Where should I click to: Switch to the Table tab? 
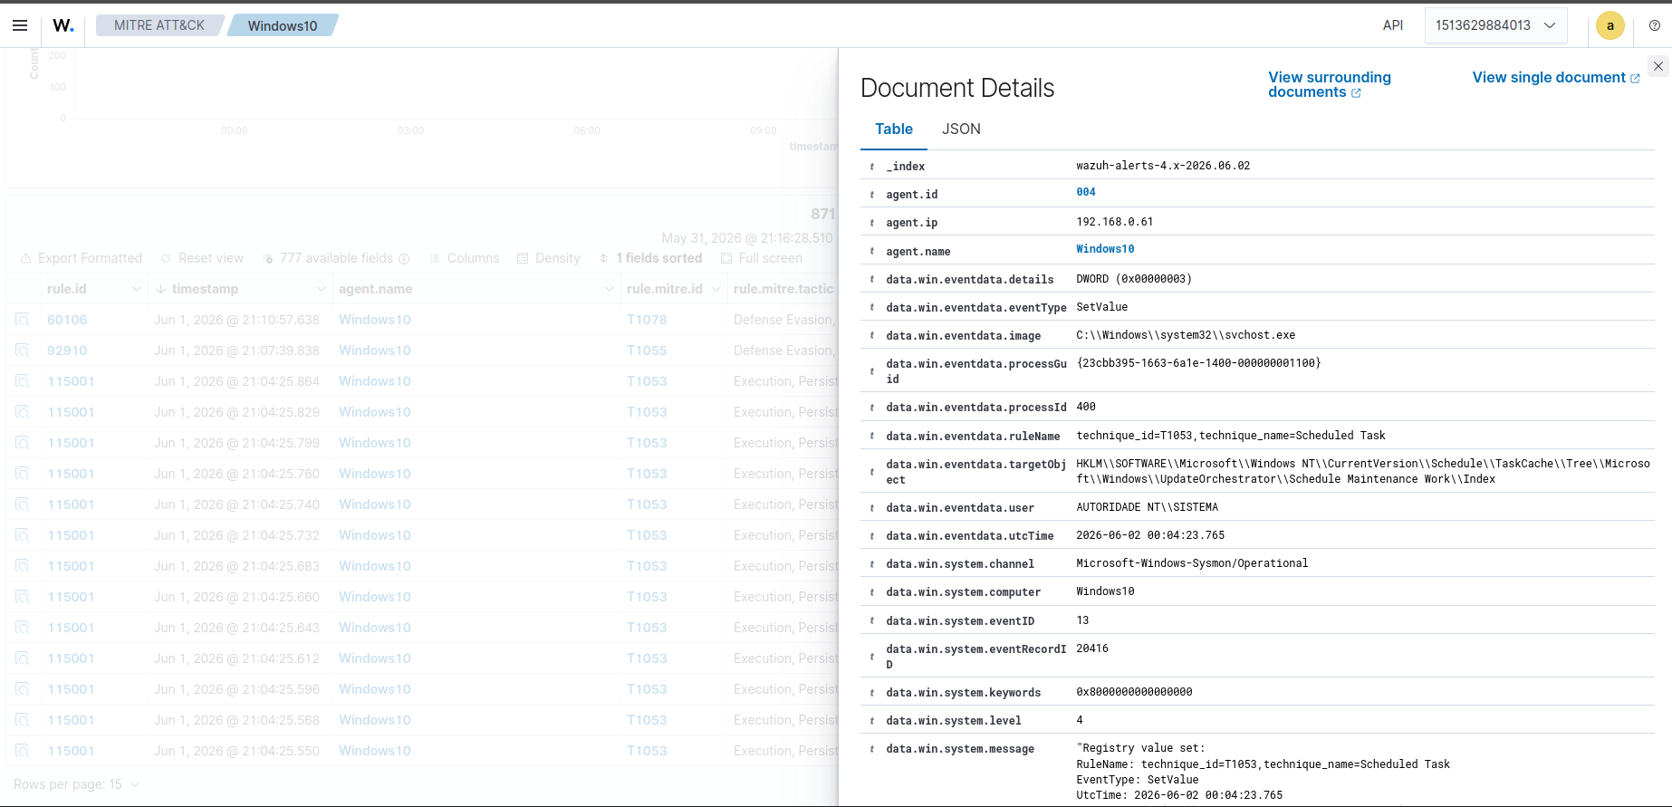[893, 129]
